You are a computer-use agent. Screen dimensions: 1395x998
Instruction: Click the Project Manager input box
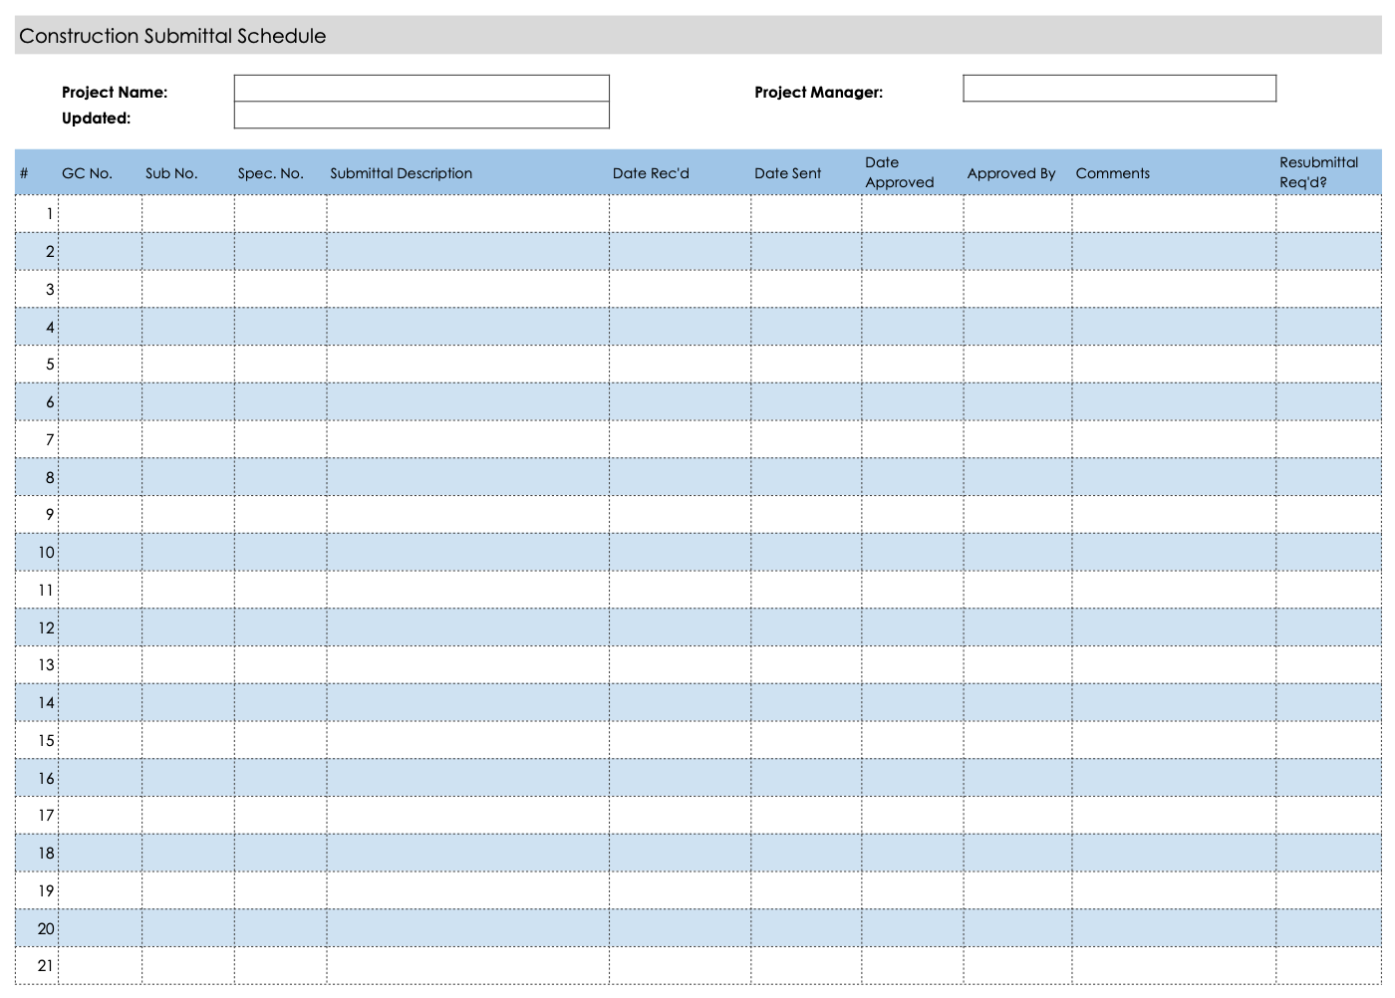click(x=1118, y=89)
